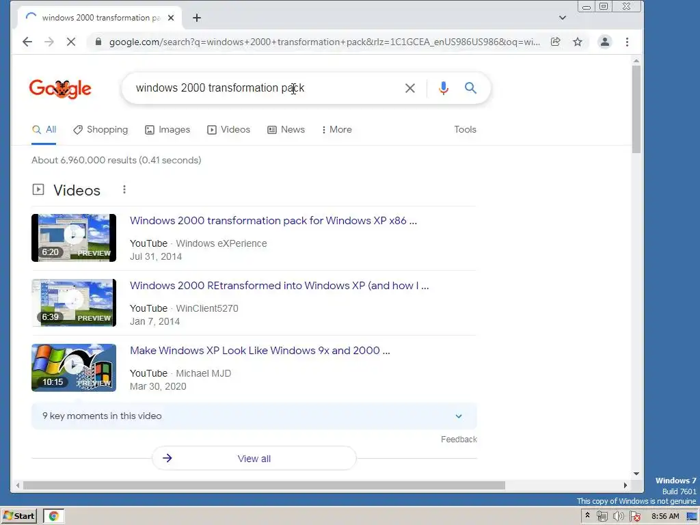Play the 10:15 video preview thumbnail
The image size is (700, 525).
74,368
